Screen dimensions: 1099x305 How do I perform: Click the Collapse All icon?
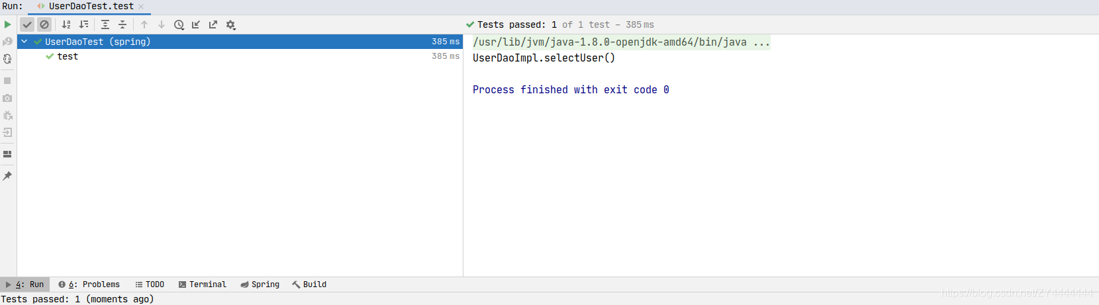[x=122, y=24]
